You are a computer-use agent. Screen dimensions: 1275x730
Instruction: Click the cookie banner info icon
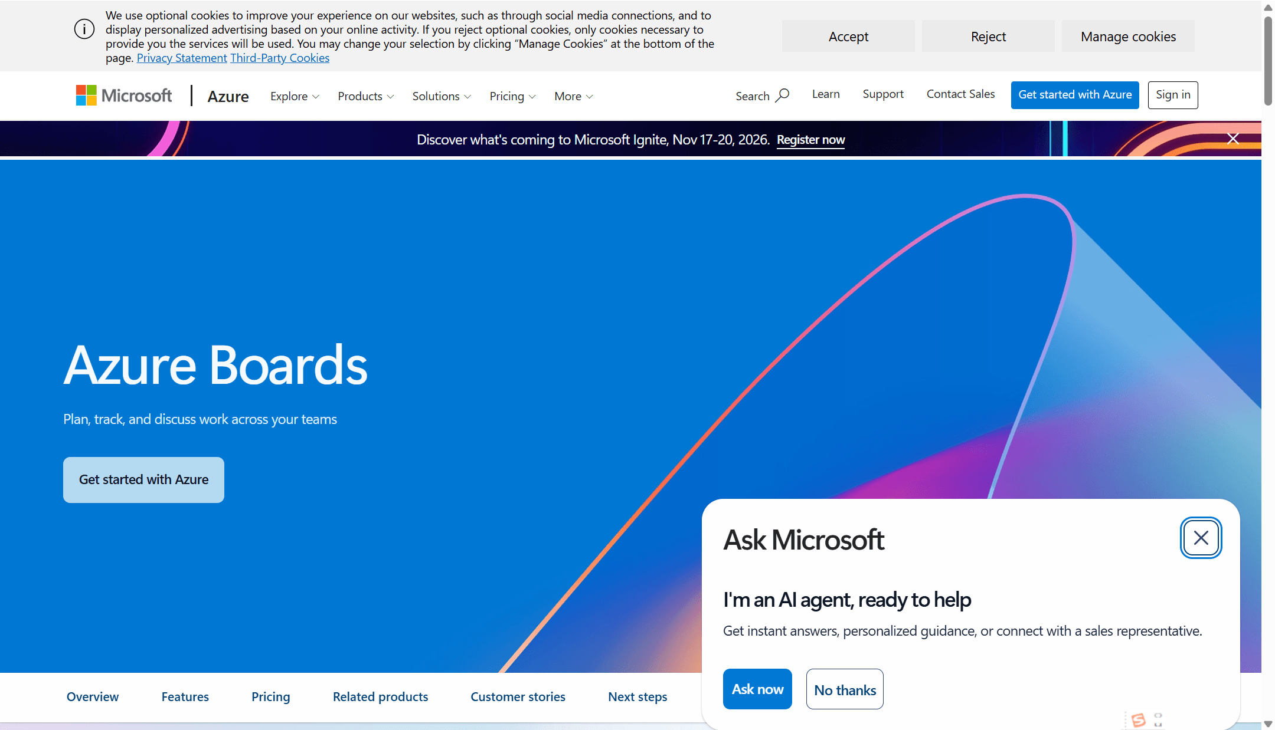coord(84,29)
